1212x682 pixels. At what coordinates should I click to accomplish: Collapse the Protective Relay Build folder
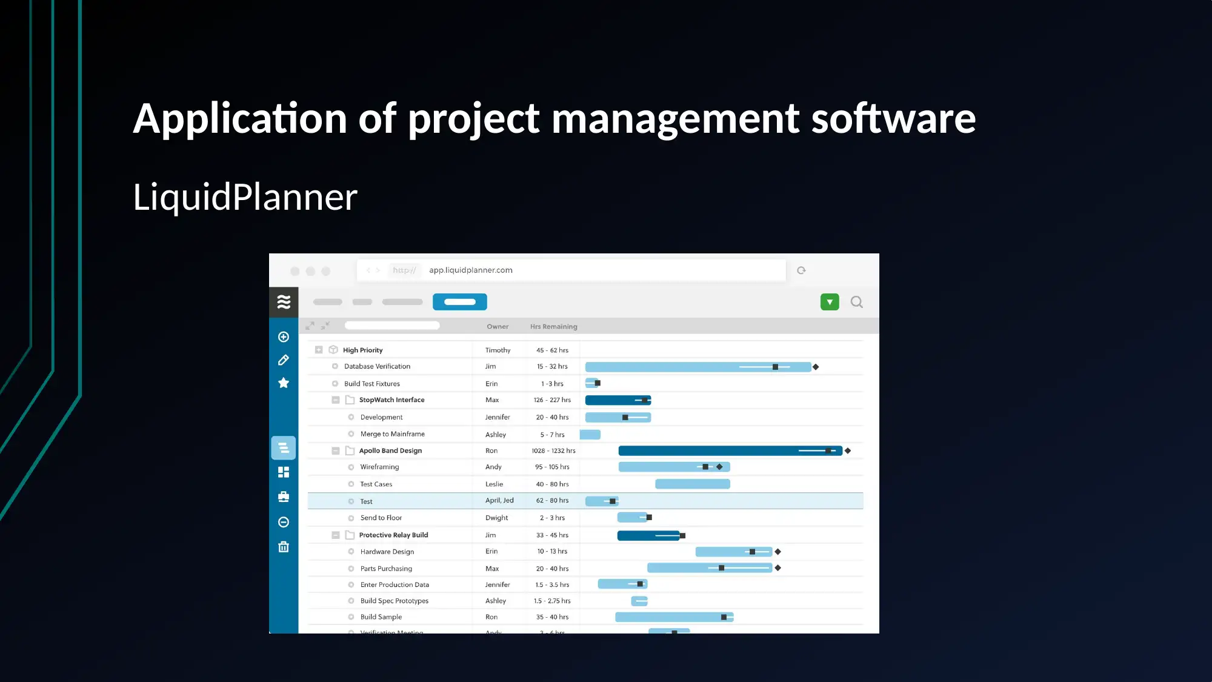click(335, 535)
